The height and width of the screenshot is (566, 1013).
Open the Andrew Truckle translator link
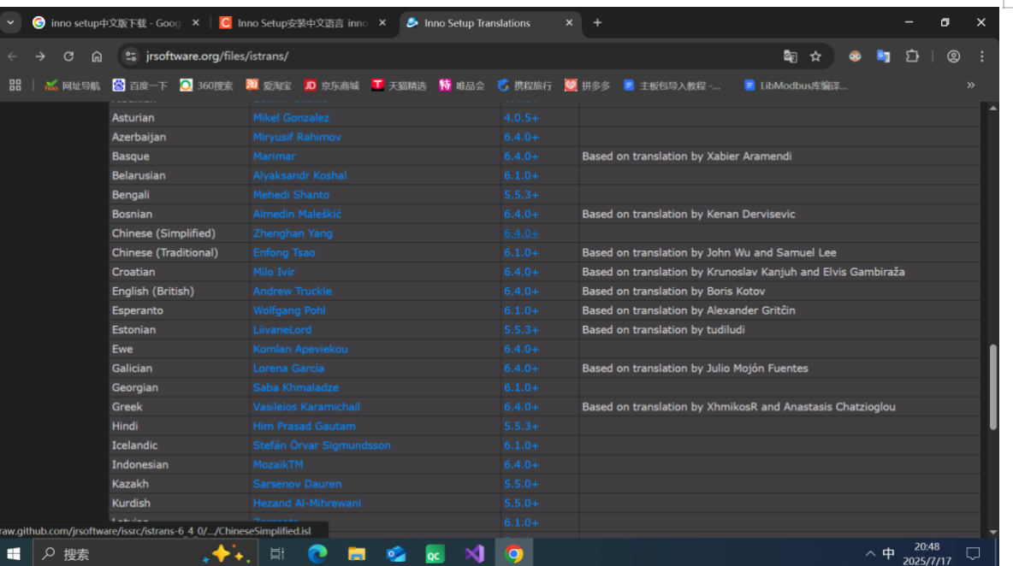(x=292, y=292)
